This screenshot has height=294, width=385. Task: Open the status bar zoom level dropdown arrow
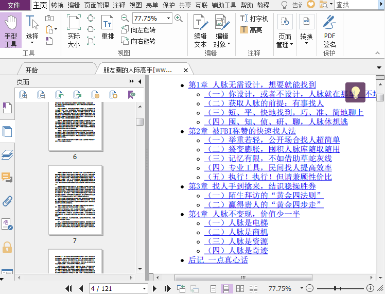(302, 288)
